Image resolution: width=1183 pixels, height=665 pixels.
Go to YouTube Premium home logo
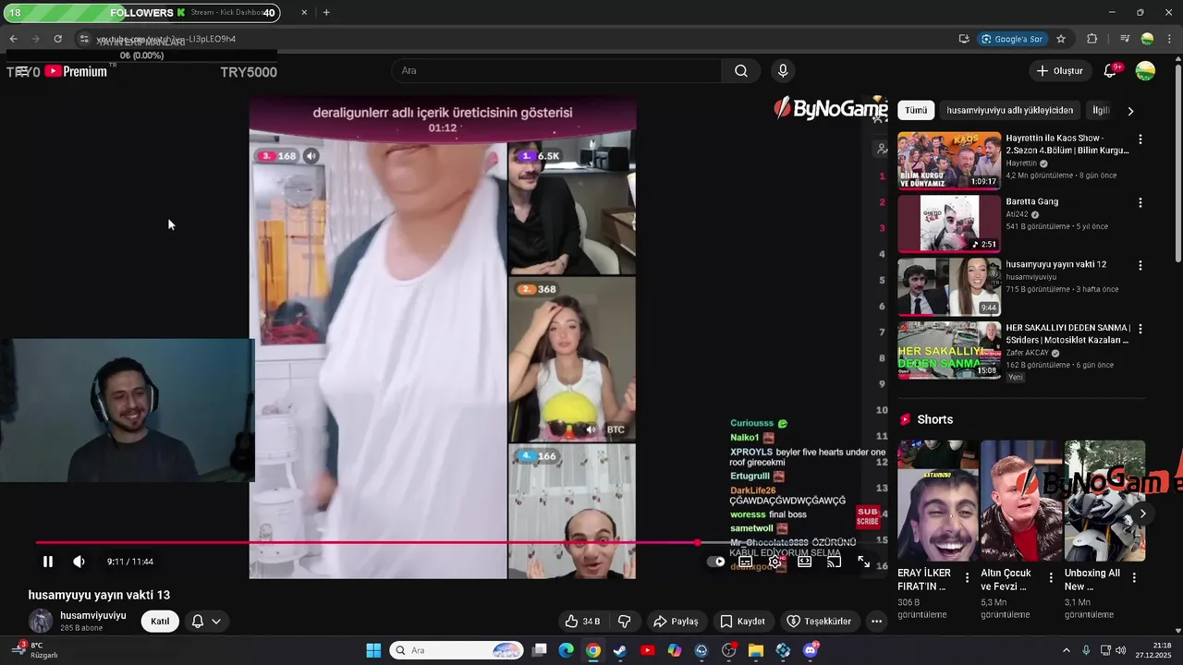[76, 71]
